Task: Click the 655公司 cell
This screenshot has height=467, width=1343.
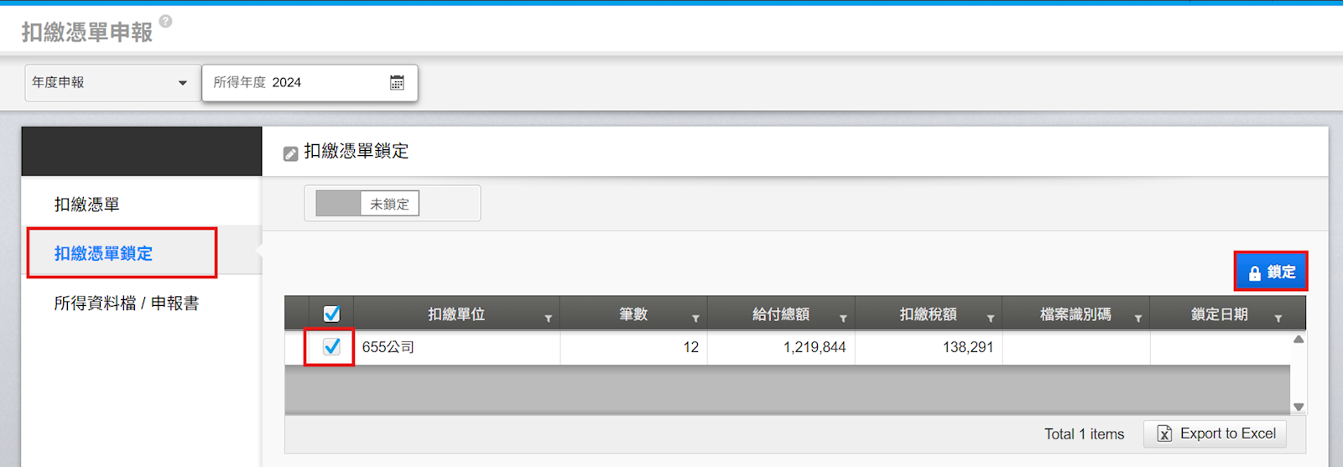Action: pos(457,347)
